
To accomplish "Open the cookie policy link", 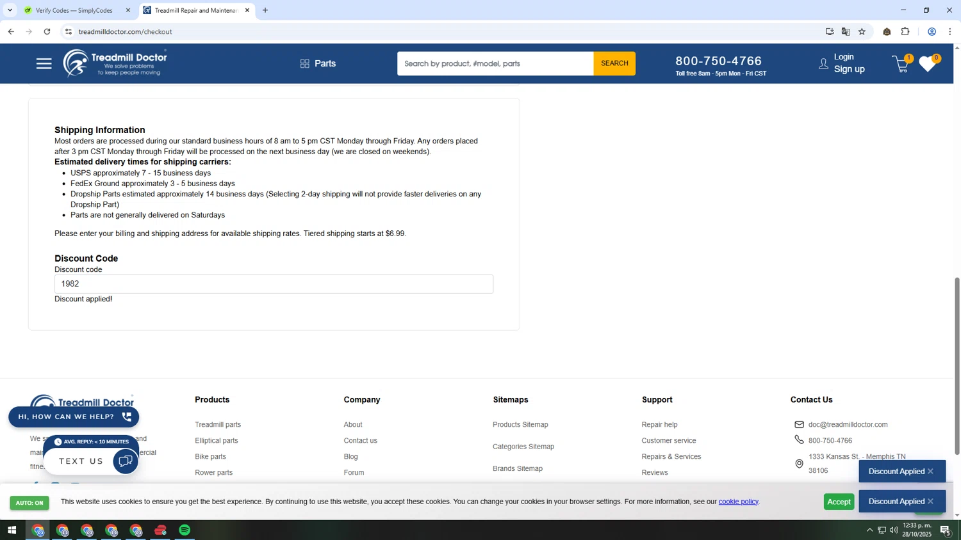I will coord(738,502).
